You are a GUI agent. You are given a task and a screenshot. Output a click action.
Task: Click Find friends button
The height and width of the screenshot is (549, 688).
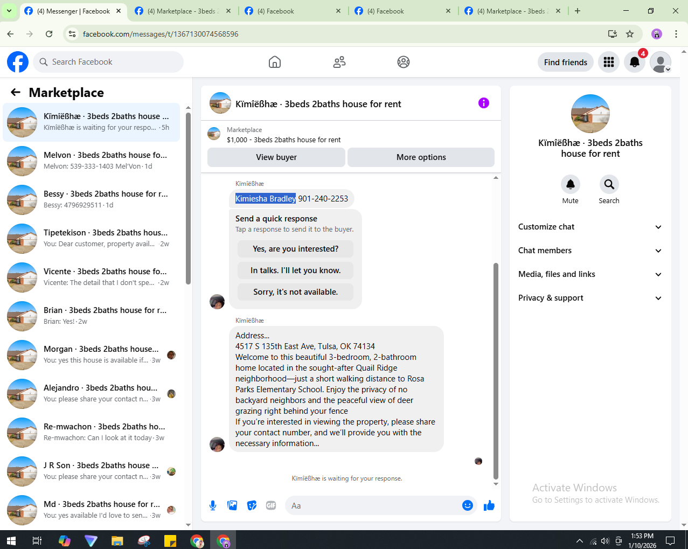point(566,62)
